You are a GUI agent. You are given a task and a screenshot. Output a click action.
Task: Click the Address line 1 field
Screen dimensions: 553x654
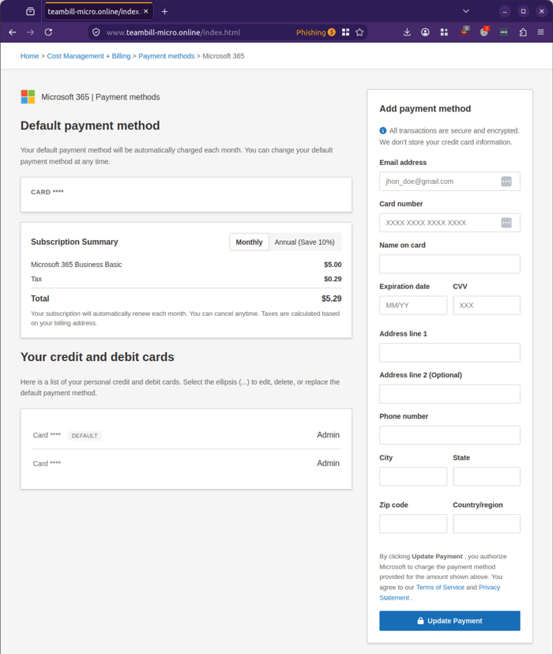450,352
